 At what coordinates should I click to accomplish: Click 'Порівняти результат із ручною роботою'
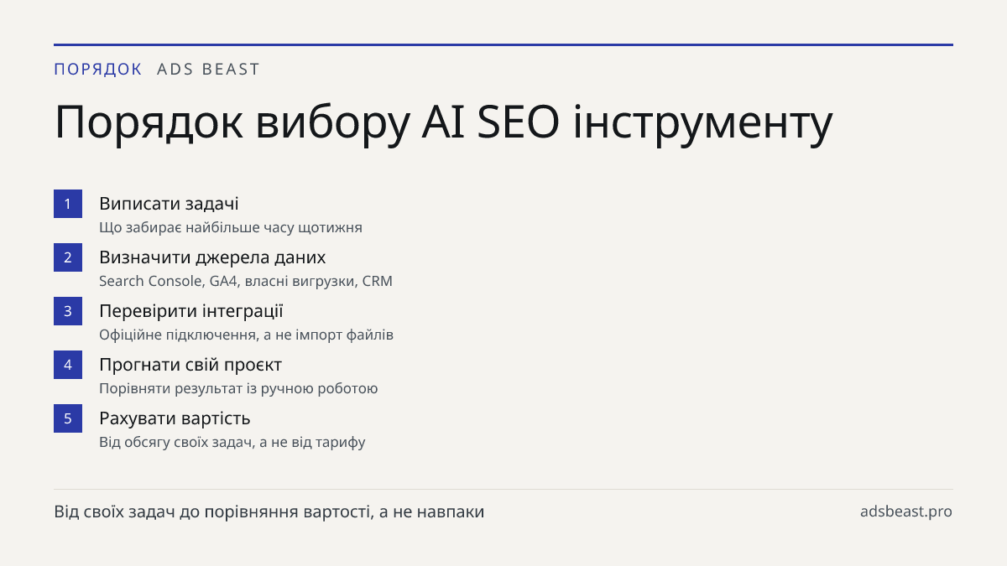tap(238, 388)
